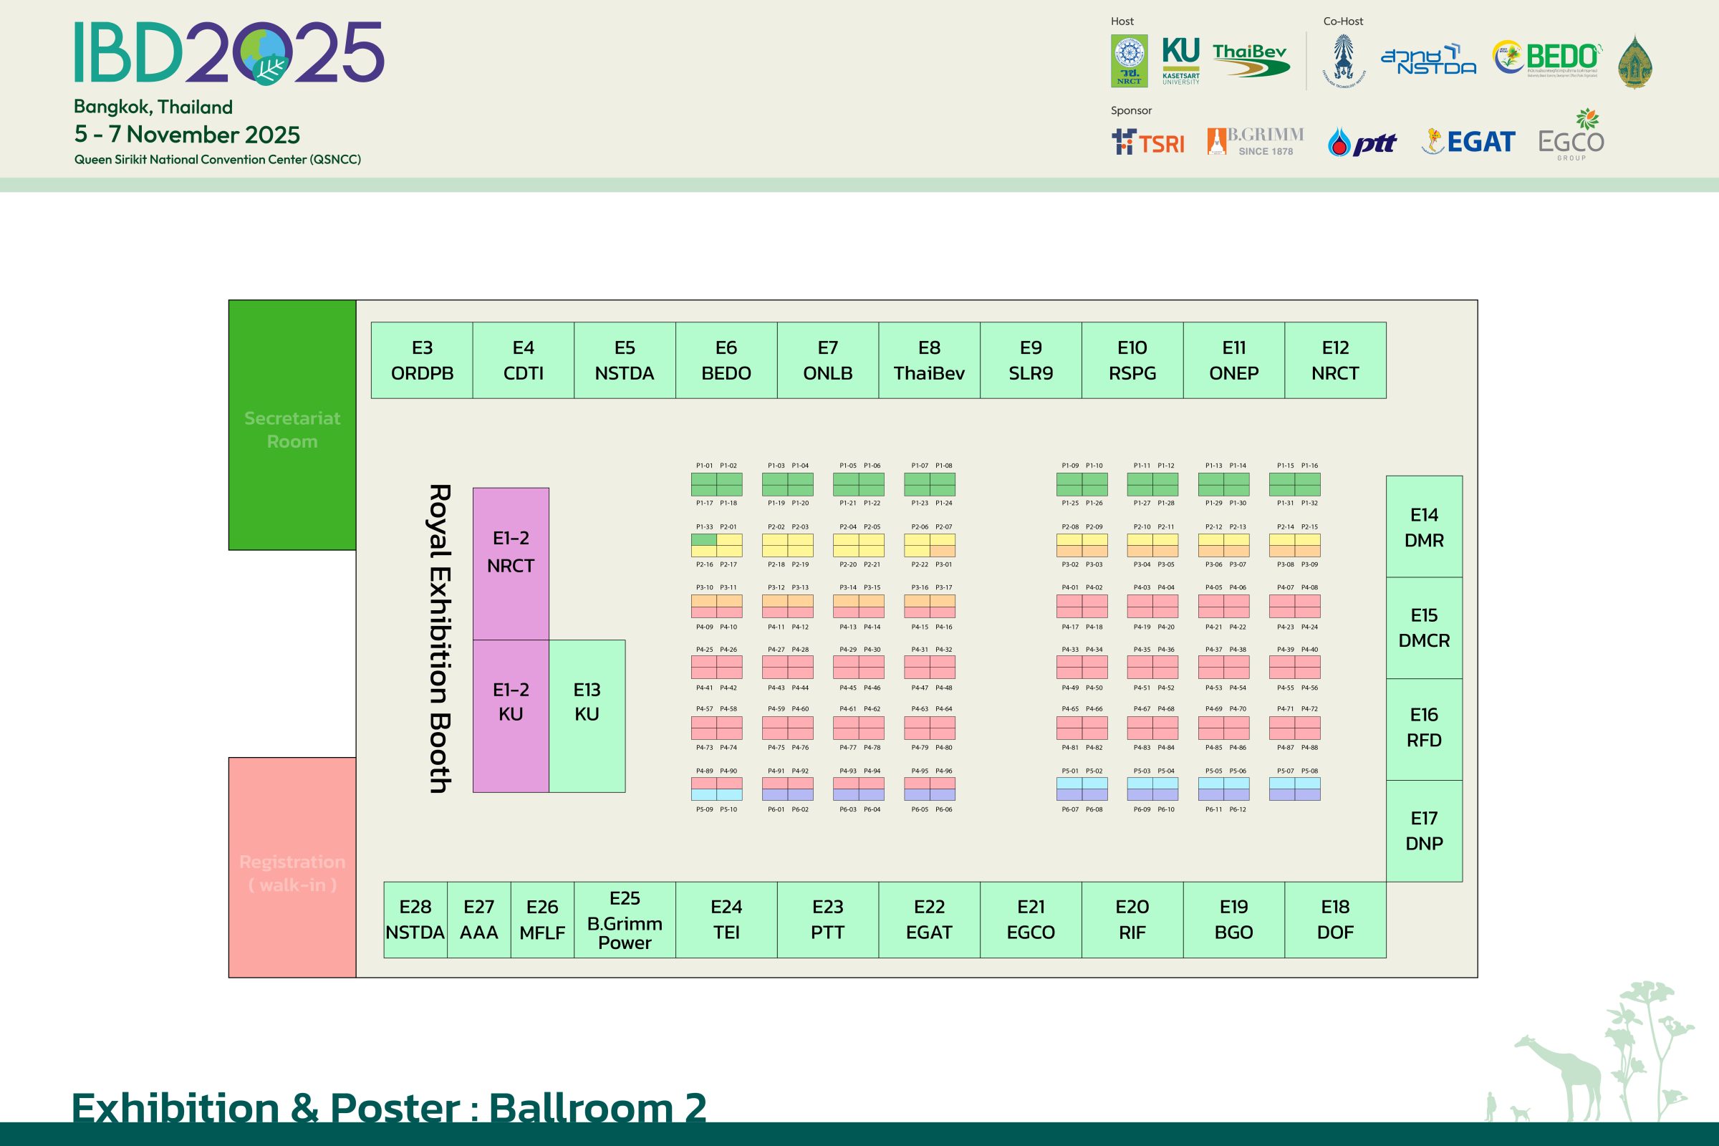Click the ThaiBev host logo

[x=1251, y=60]
